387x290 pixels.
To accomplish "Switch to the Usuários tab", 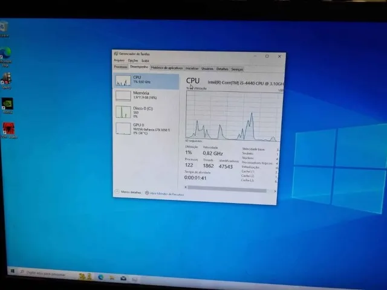I will [207, 69].
